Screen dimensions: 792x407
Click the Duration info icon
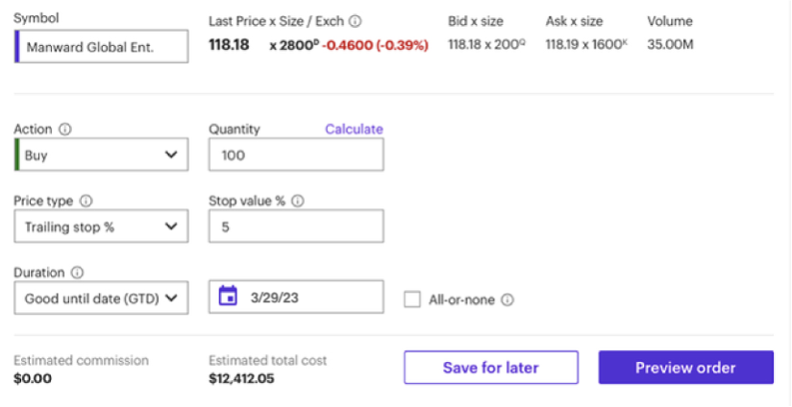click(77, 273)
